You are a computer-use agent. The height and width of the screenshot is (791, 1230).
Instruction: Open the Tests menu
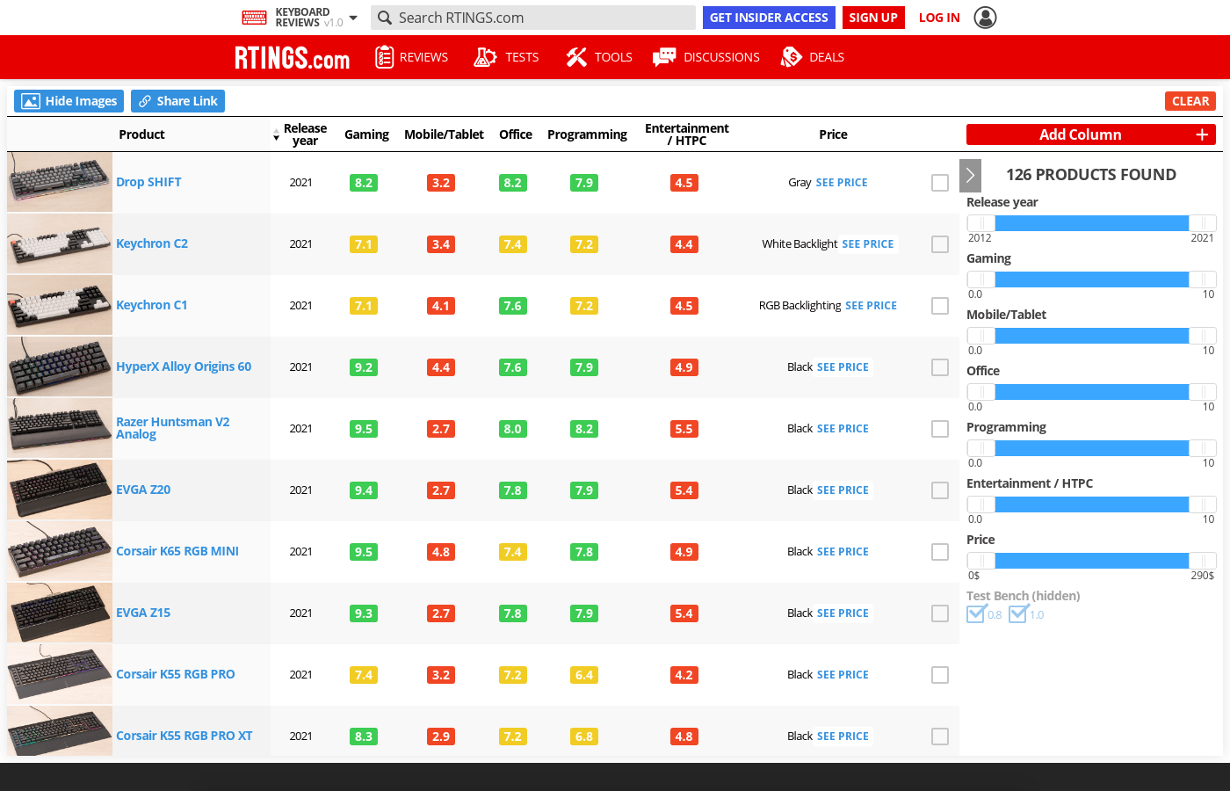[x=507, y=57]
